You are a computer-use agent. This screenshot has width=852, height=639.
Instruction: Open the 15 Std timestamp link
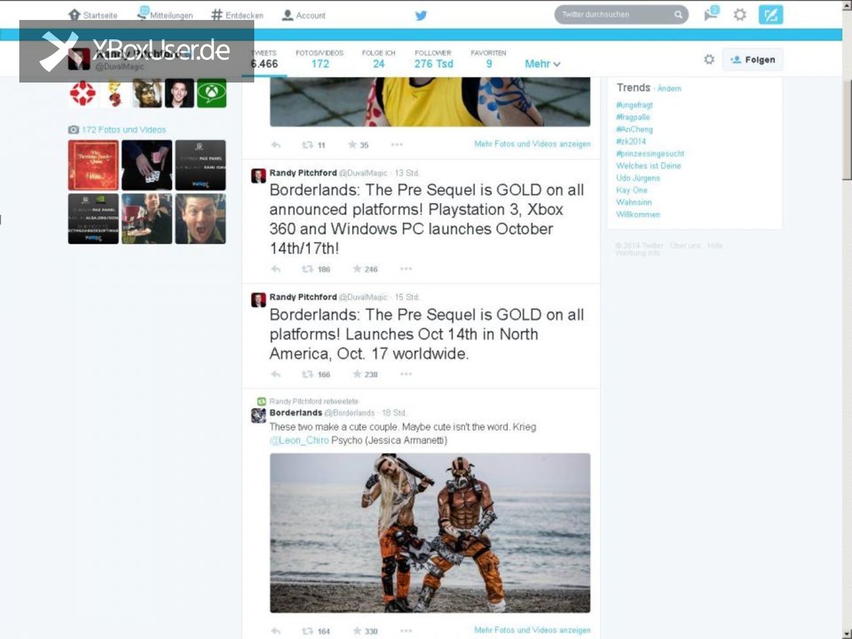click(x=407, y=297)
